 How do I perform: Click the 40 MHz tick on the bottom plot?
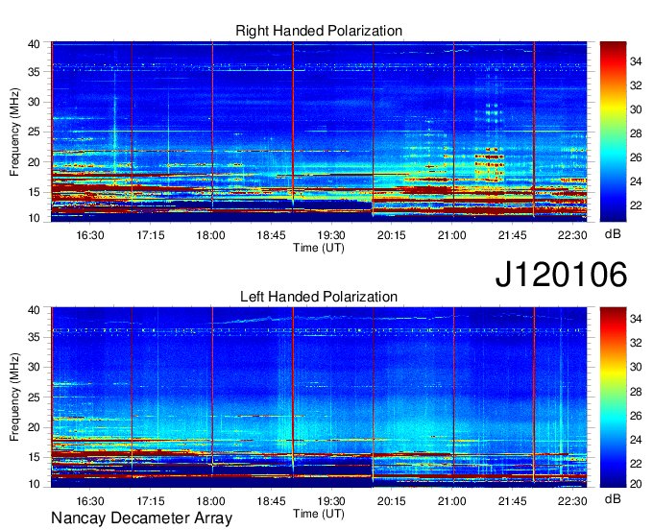tap(35, 310)
